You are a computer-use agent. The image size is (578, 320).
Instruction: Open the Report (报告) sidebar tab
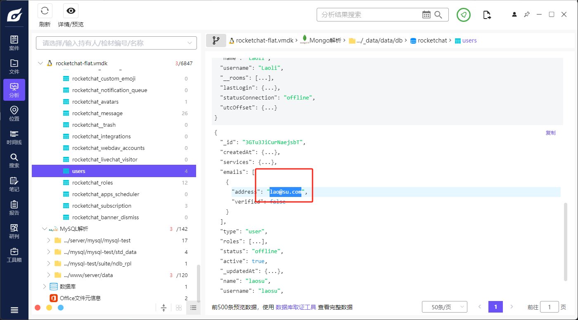click(x=14, y=208)
